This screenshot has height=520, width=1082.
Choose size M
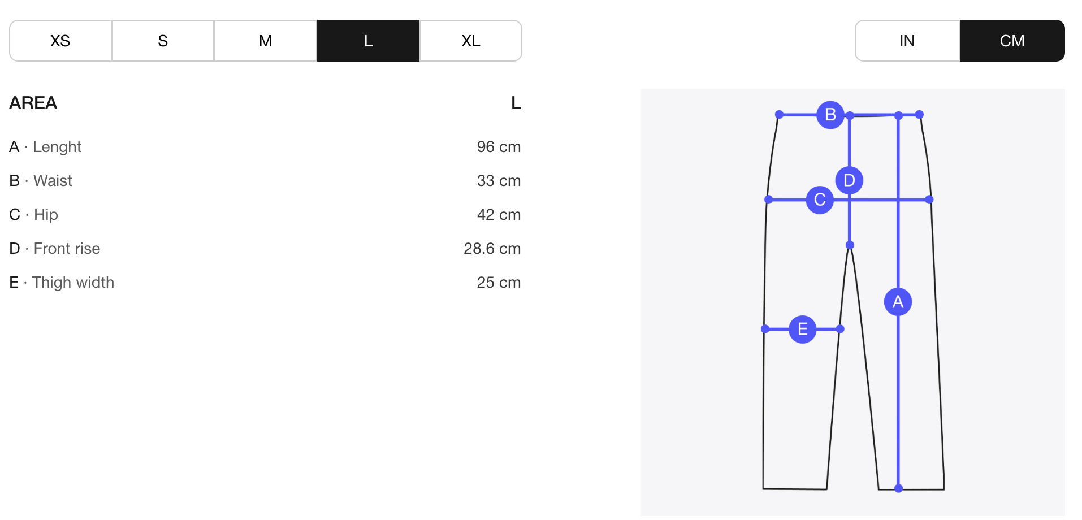point(266,41)
